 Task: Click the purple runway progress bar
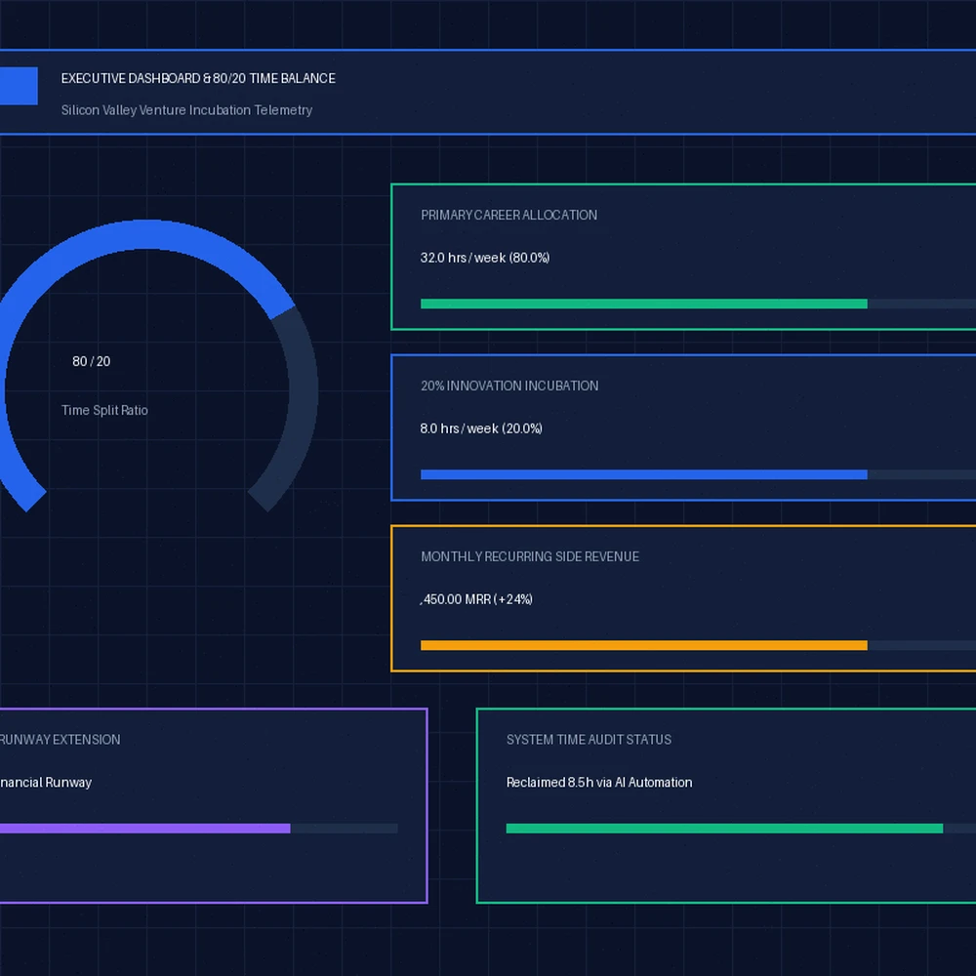pos(145,829)
